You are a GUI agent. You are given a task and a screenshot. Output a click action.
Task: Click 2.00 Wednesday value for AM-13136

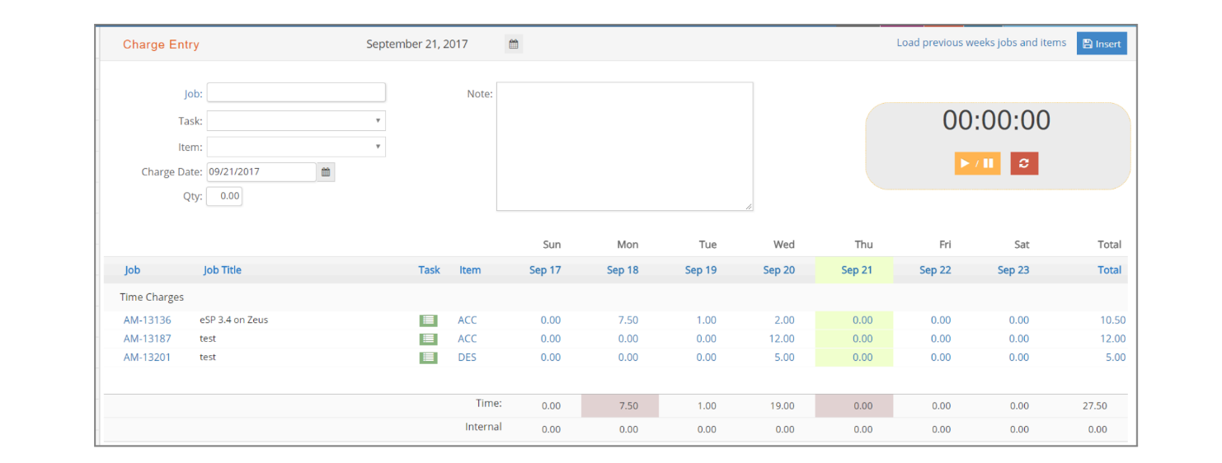click(x=784, y=320)
